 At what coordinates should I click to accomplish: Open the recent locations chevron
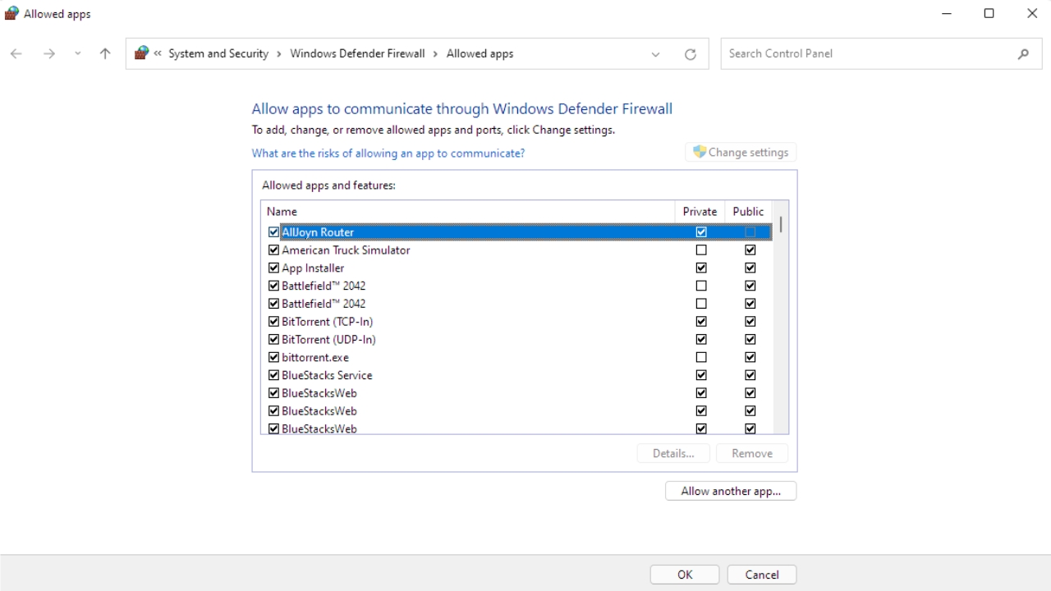78,54
